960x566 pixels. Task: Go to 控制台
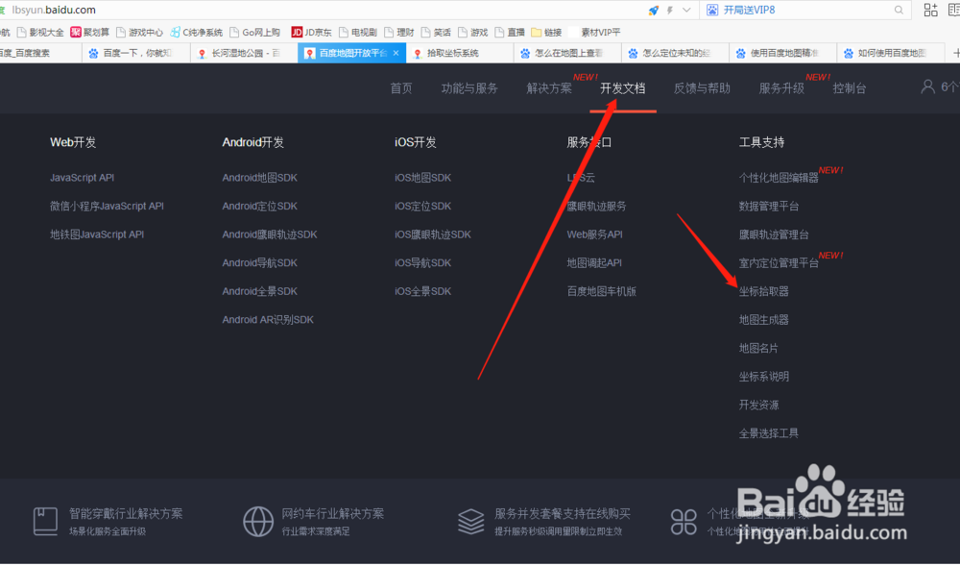(850, 88)
